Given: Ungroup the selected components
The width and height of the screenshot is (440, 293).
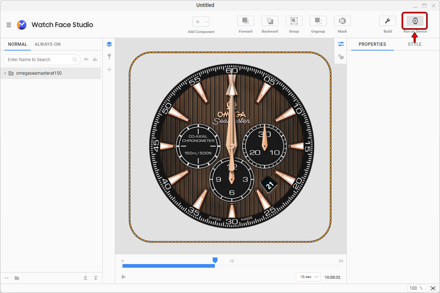Looking at the screenshot, I should click(318, 21).
